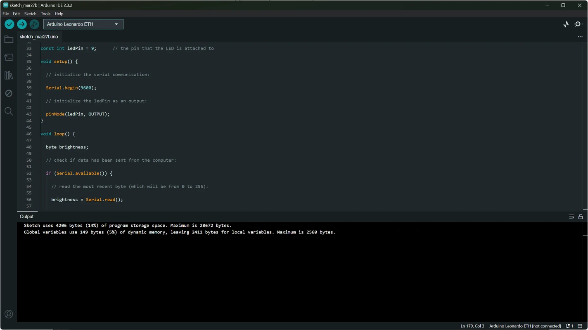The height and width of the screenshot is (330, 588).
Task: Click the Serial.begin(9600); code line
Action: [x=71, y=88]
